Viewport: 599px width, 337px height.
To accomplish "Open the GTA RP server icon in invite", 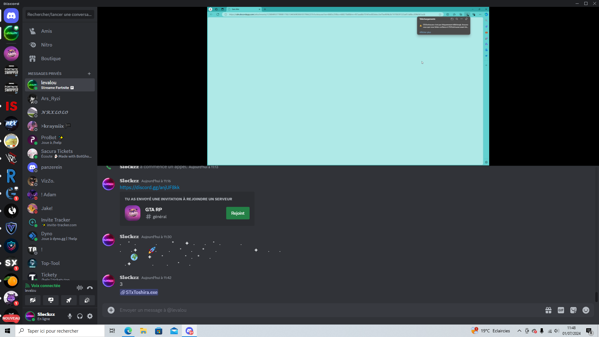I will (133, 213).
